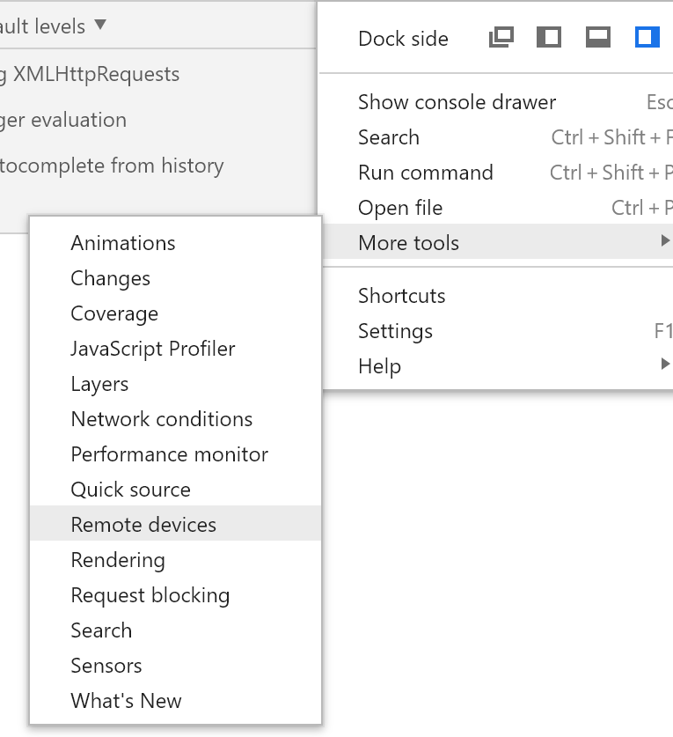Open the Sensors tool
This screenshot has height=737, width=673.
(106, 666)
